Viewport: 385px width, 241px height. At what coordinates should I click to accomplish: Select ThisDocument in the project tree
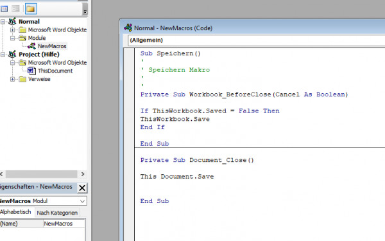(x=55, y=71)
